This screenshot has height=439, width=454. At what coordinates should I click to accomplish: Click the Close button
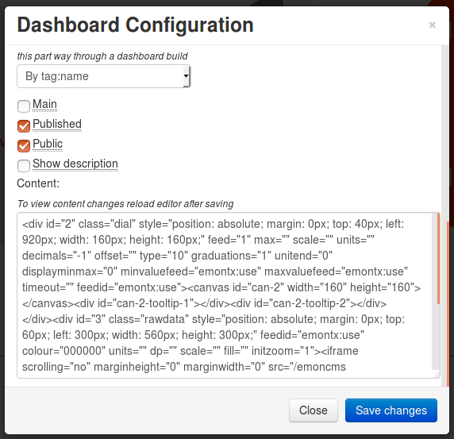tap(314, 410)
